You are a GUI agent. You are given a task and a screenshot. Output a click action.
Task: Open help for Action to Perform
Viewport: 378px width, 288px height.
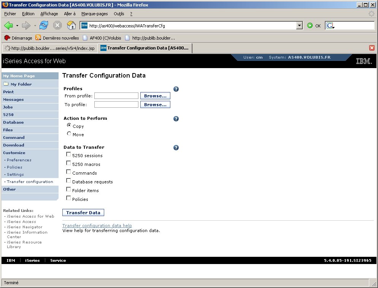click(176, 119)
